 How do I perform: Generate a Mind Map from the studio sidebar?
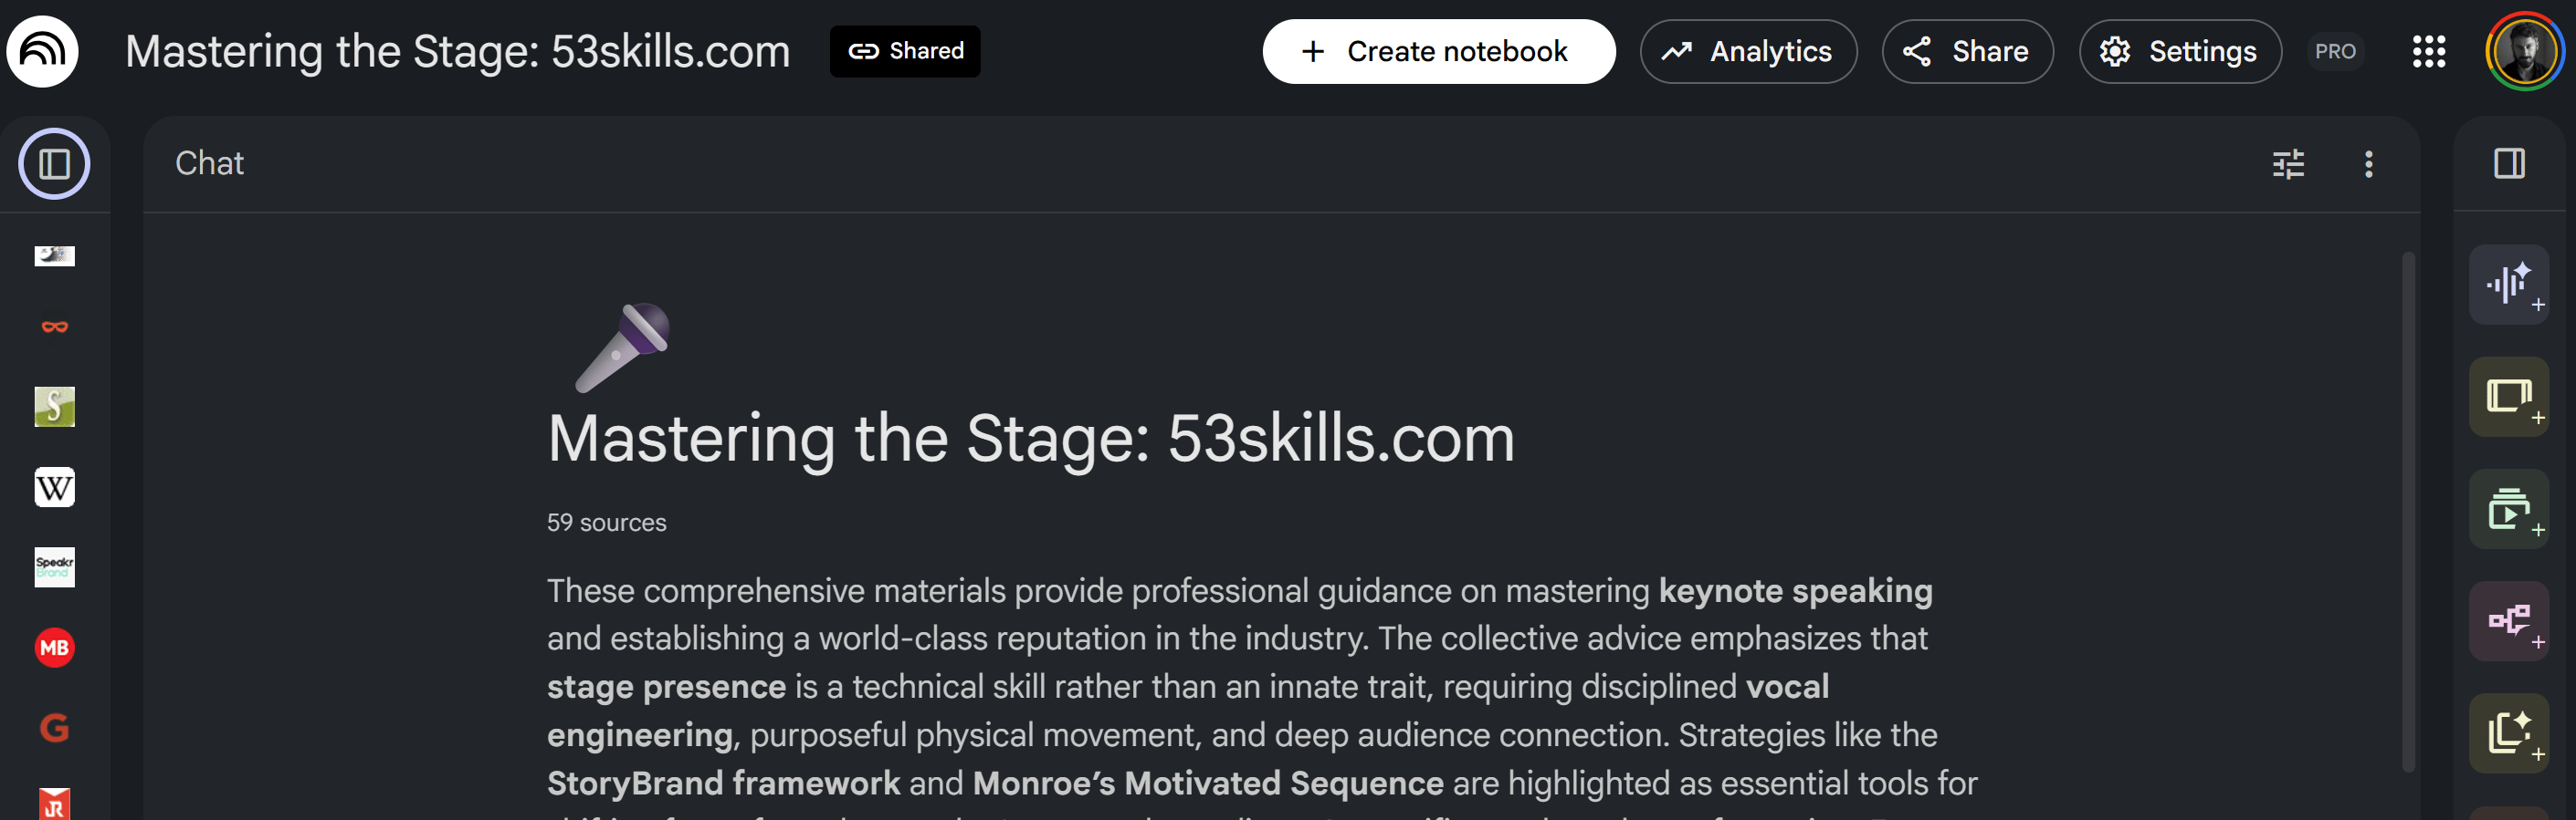tap(2508, 621)
